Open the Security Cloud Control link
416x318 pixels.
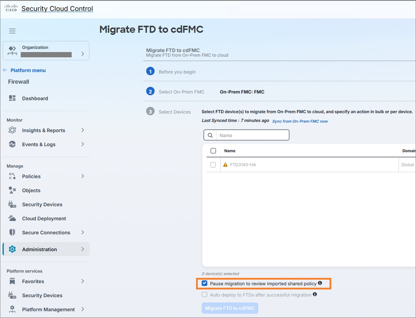[57, 8]
